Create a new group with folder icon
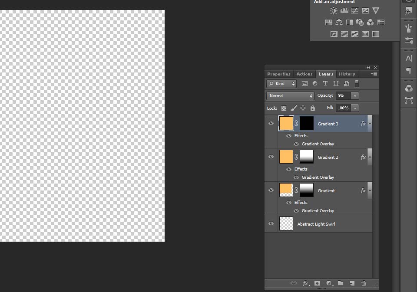This screenshot has height=292, width=417. pyautogui.click(x=341, y=283)
